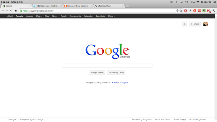Image resolution: width=217 pixels, height=122 pixels.
Task: Open About Google link
Action: pos(180,119)
